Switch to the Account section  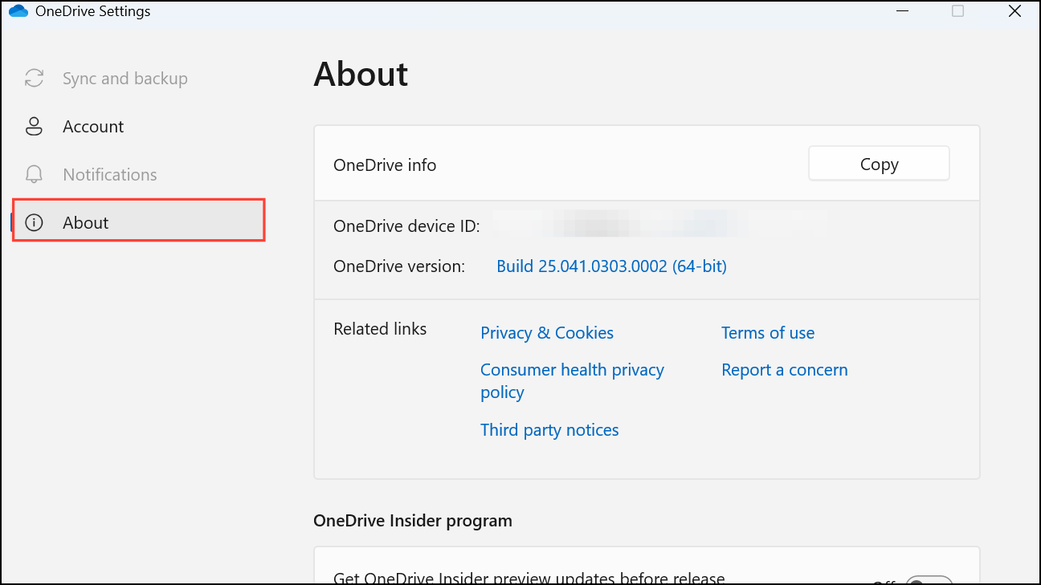click(93, 126)
